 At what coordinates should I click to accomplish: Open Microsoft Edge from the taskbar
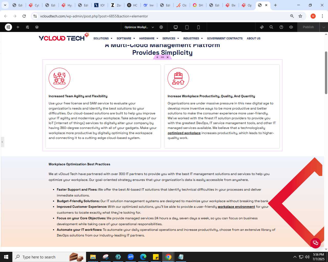pos(143,257)
